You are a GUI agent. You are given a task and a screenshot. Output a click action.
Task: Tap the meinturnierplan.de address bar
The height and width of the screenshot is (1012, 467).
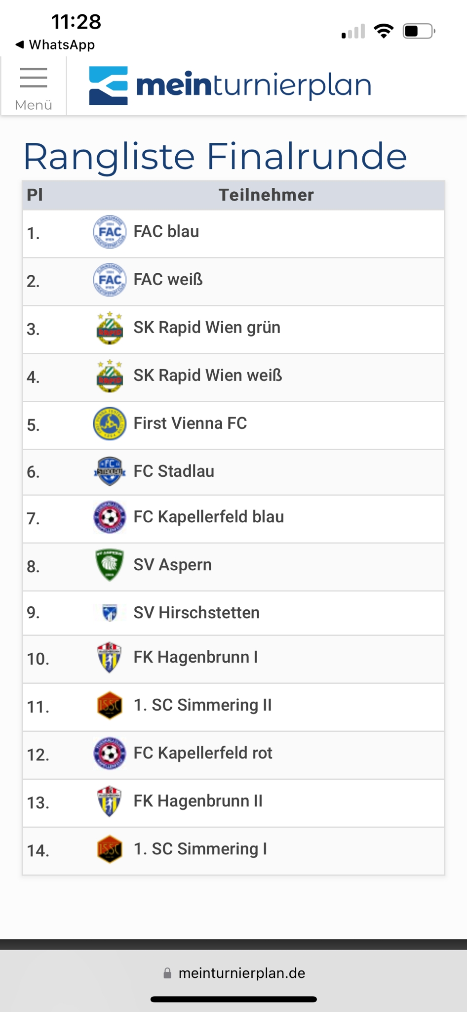pos(233,973)
